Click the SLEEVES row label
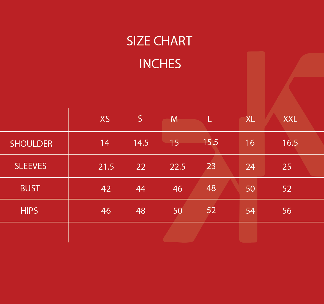 tap(31, 166)
